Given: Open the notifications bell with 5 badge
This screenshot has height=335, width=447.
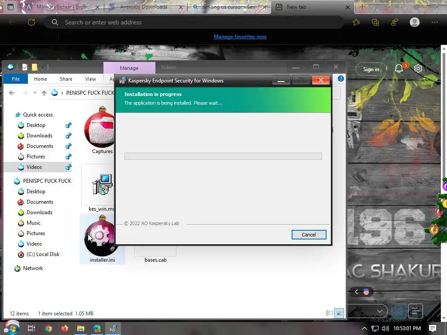Looking at the screenshot, I should pyautogui.click(x=399, y=68).
